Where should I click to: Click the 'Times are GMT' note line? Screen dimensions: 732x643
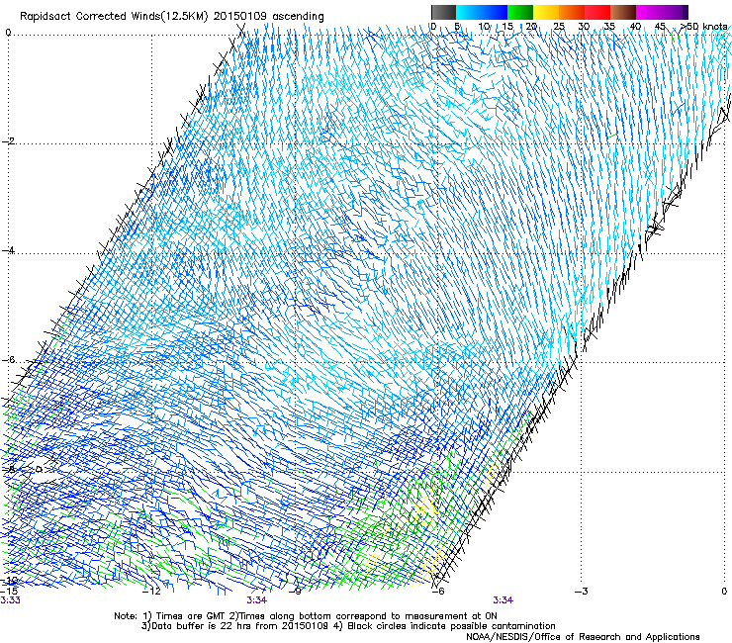[x=306, y=616]
